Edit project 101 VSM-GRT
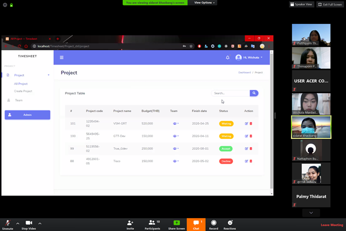Screen dimensions: 346x231 pos(246,123)
